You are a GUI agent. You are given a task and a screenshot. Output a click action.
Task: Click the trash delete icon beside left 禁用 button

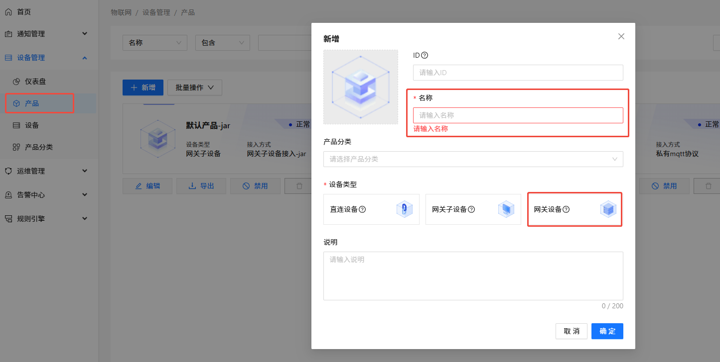point(299,186)
